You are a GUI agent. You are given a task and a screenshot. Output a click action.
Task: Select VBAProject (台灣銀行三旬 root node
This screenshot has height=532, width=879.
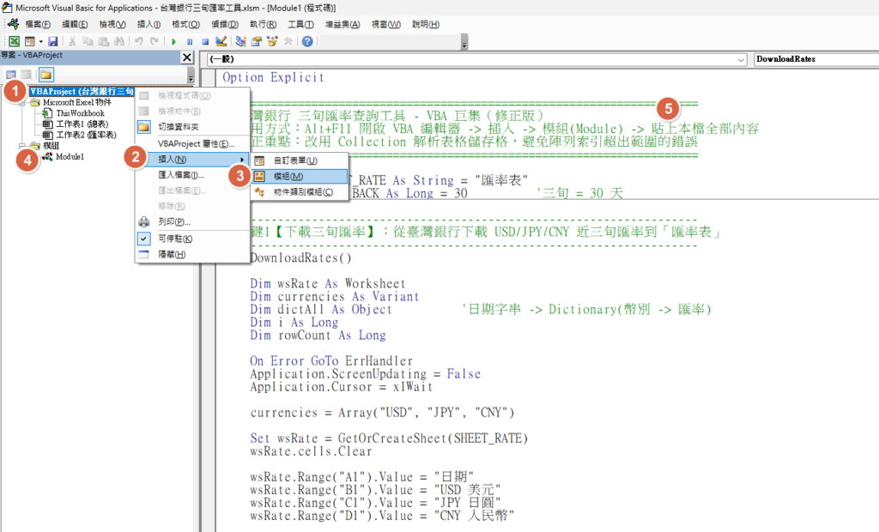click(82, 91)
